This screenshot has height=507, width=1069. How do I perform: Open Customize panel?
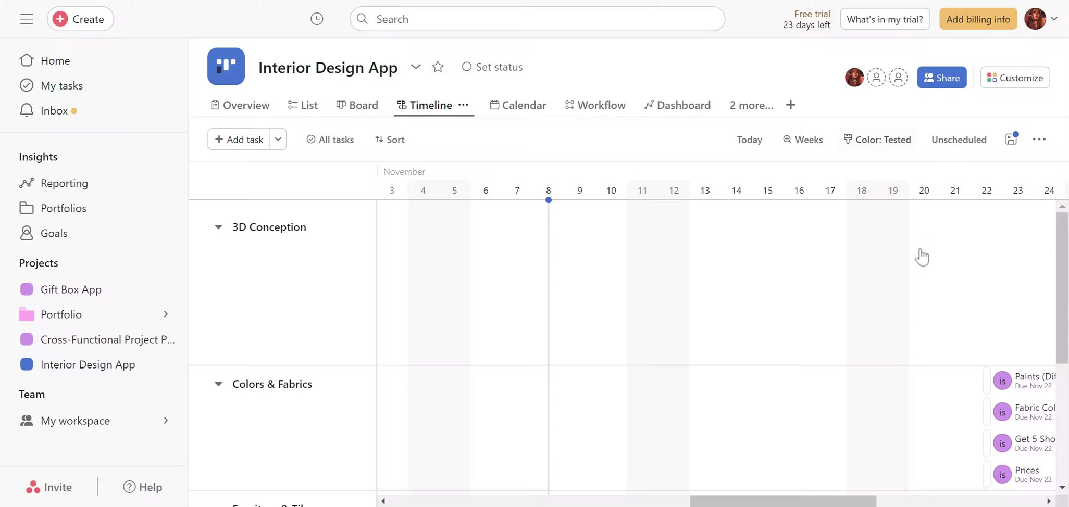tap(1015, 78)
